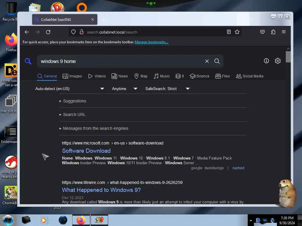Viewport: 302px width, 226px height.
Task: Open What Happened to Windows 9? link
Action: coord(101,190)
